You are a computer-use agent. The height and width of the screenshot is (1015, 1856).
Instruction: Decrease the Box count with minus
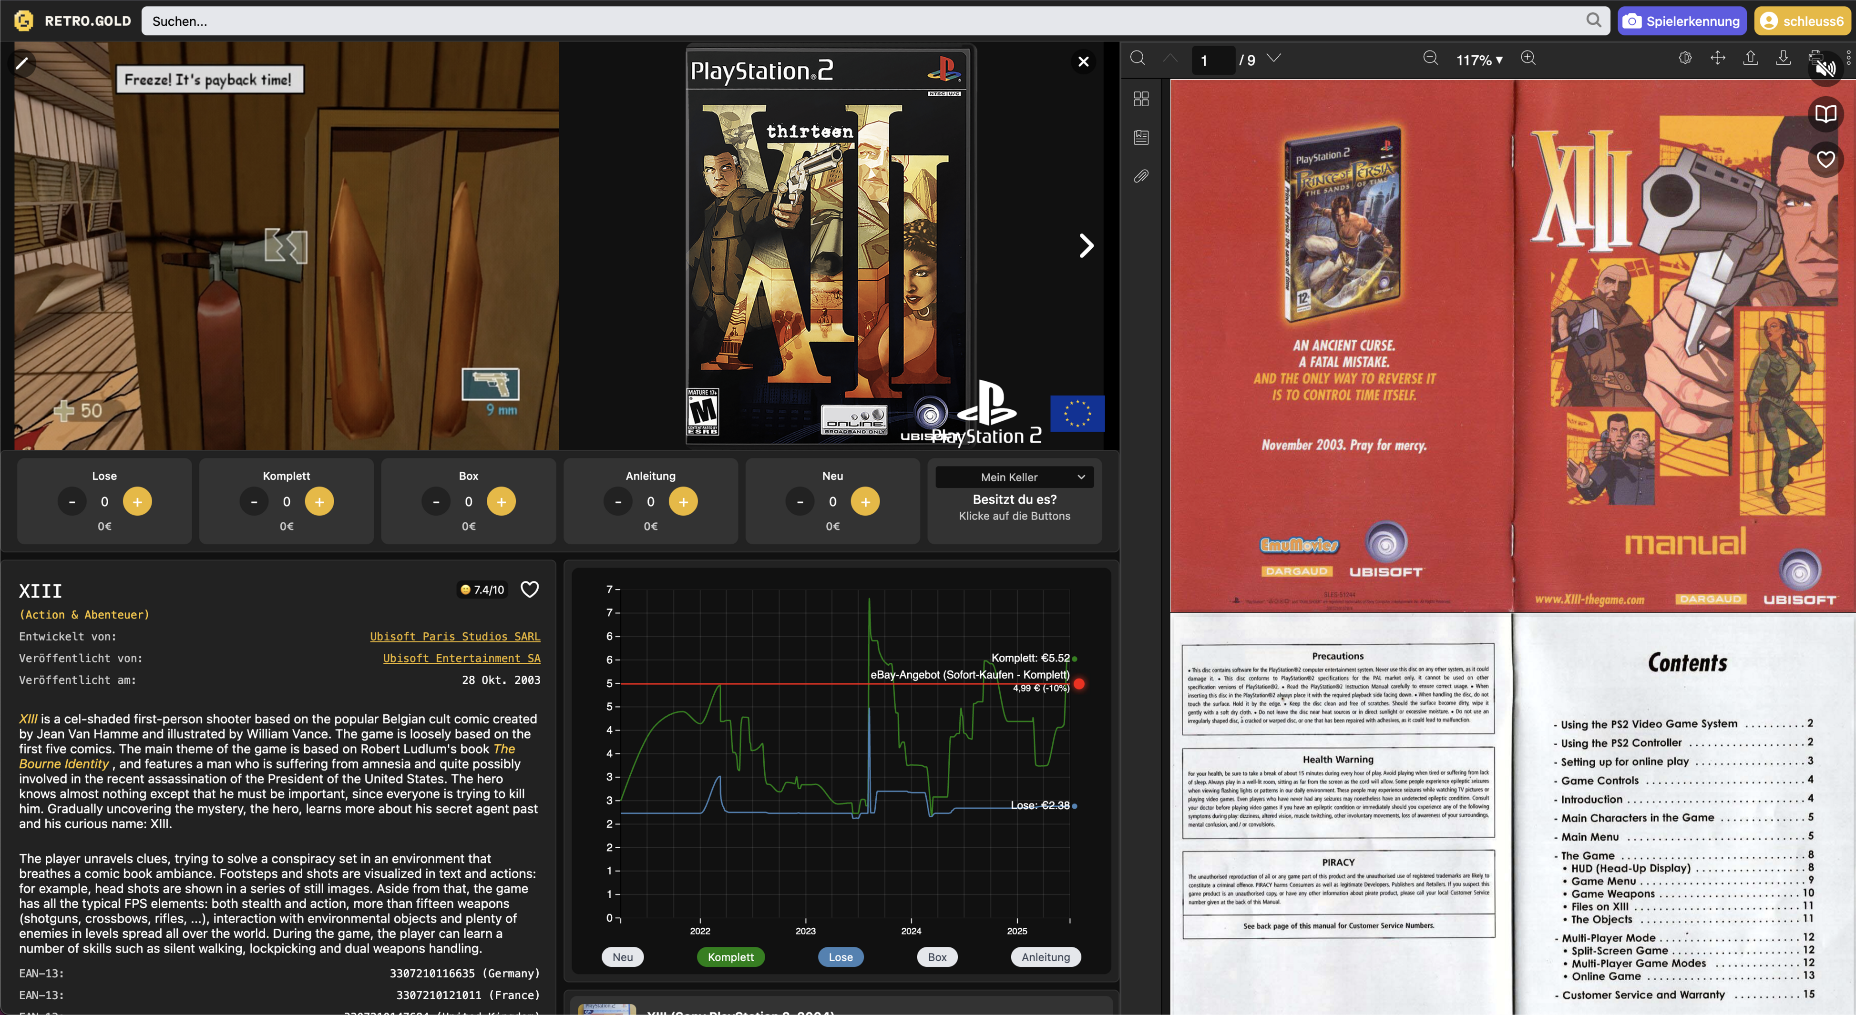coord(436,501)
